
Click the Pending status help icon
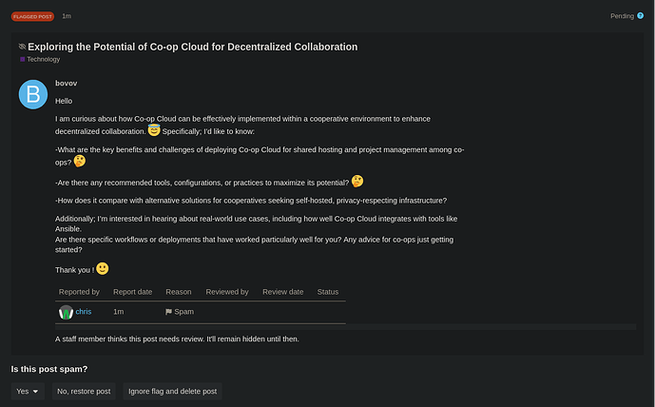(640, 16)
